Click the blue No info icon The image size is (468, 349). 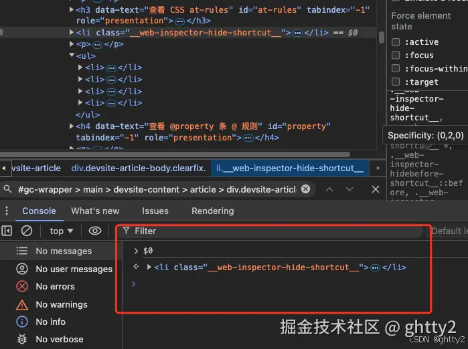[22, 322]
